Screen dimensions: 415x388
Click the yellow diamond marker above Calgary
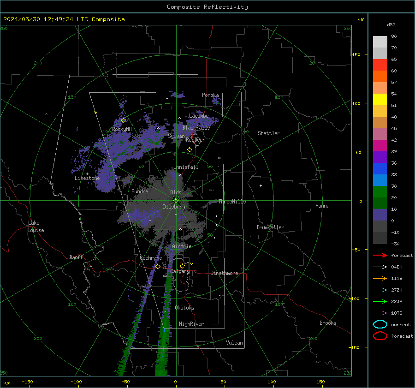click(182, 266)
